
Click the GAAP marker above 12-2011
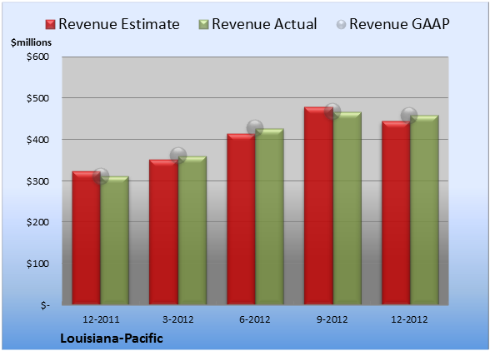101,176
